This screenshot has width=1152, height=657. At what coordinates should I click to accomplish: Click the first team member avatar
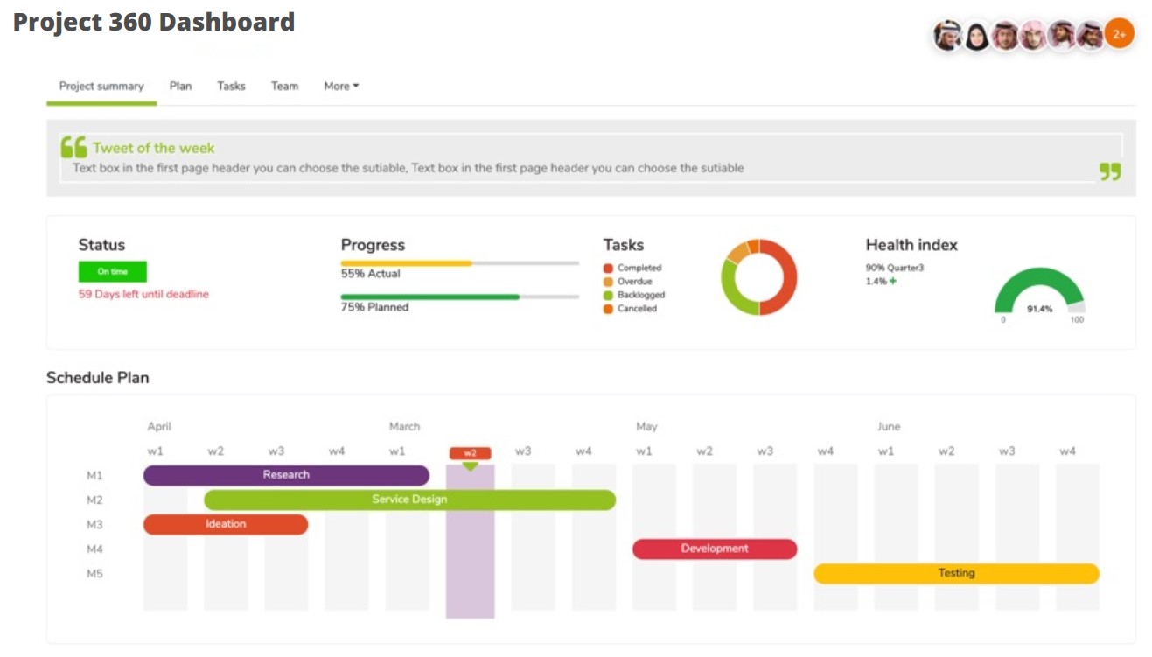(948, 36)
